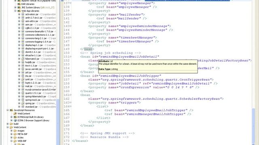Click the closing </beans> tag
This screenshot has width=259, height=145.
coord(80,141)
